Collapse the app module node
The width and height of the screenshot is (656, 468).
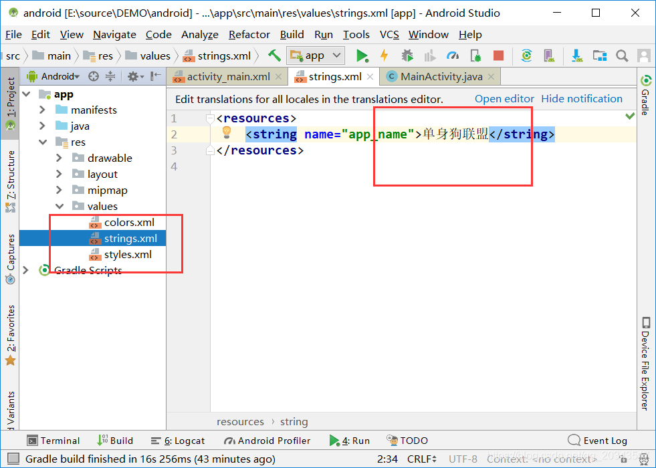(x=26, y=94)
